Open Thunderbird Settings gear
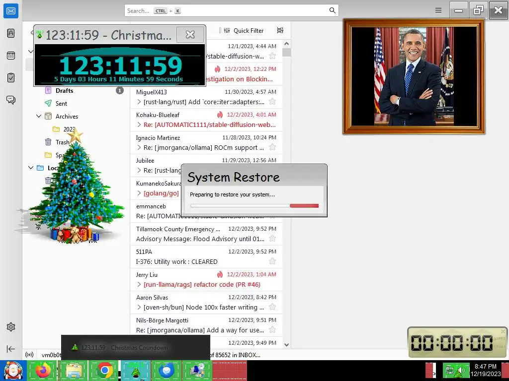Screen dimensions: 509x381 click(x=11, y=327)
